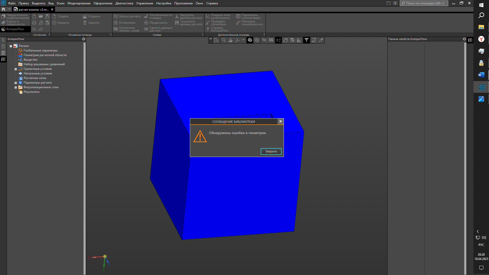Open the orientation dropdown arrow in view toolbar
This screenshot has height=275, width=489.
coord(243,40)
